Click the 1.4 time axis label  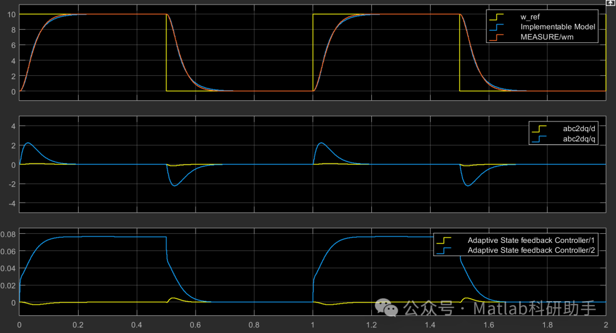tap(430, 325)
